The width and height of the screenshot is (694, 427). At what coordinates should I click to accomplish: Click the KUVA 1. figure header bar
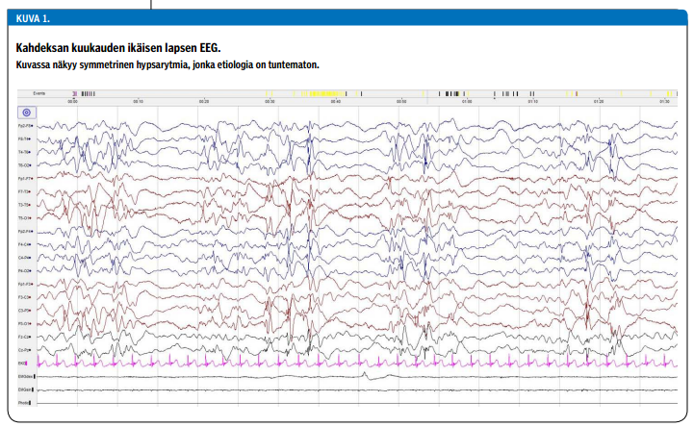coord(347,16)
